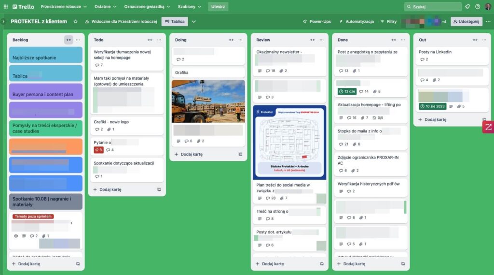Click the Udostępnij share button
This screenshot has width=494, height=275.
pos(467,21)
